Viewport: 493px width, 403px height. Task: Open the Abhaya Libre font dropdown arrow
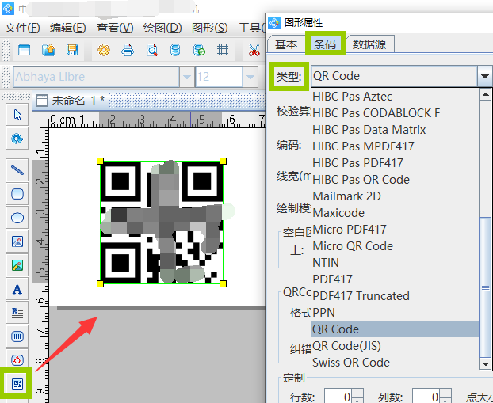(187, 76)
